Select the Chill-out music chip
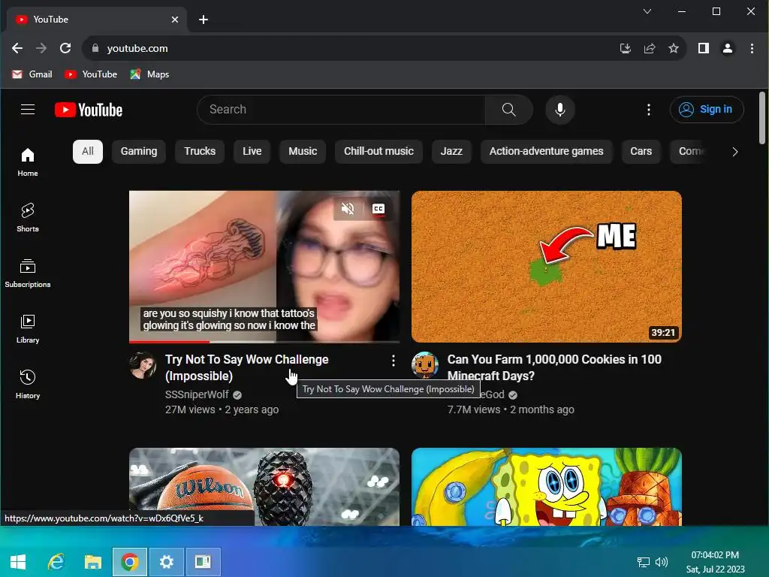Viewport: 769px width, 577px height. [378, 151]
